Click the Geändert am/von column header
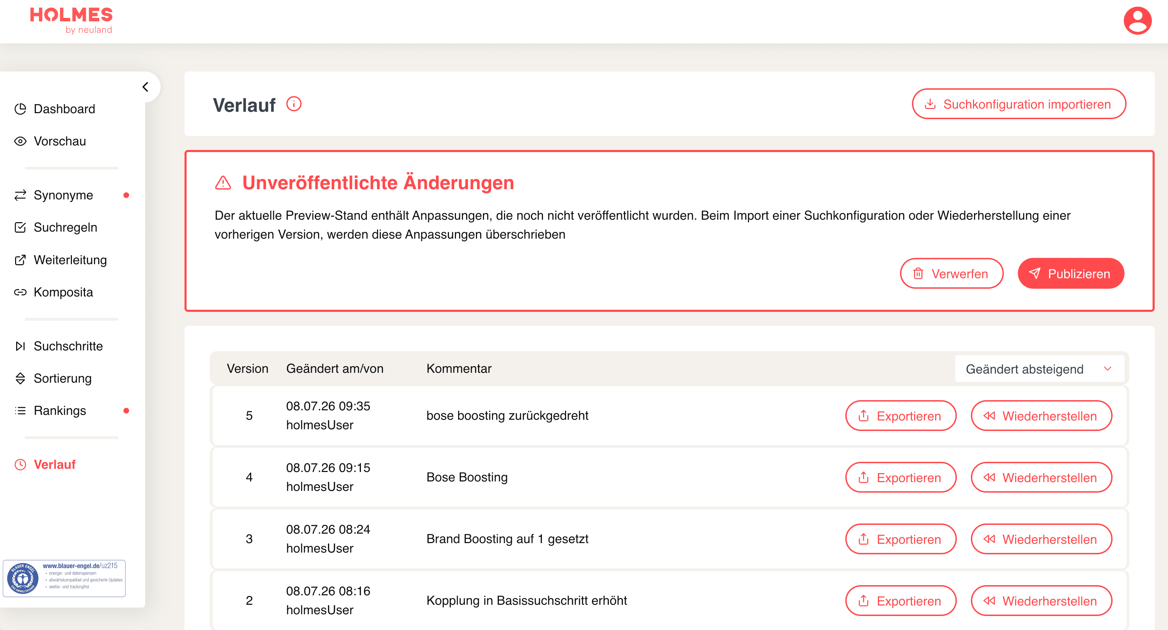This screenshot has height=630, width=1168. pos(335,368)
